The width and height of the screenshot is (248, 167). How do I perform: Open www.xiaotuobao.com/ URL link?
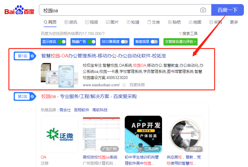pos(101,85)
